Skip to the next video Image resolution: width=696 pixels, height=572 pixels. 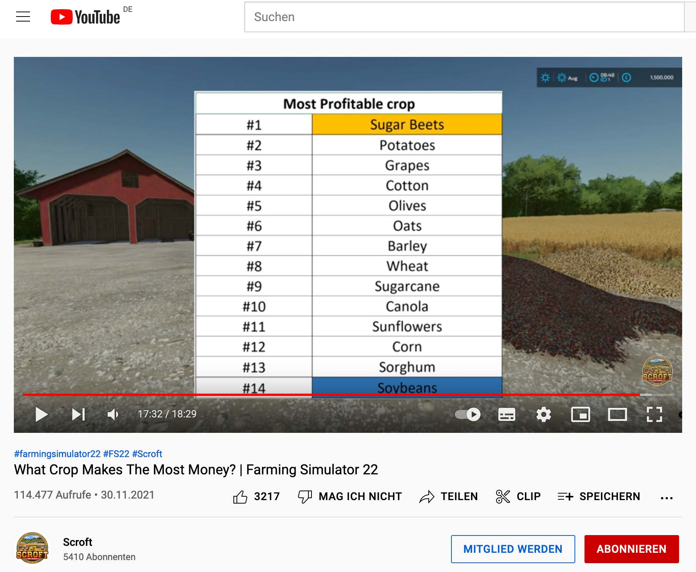(x=78, y=414)
